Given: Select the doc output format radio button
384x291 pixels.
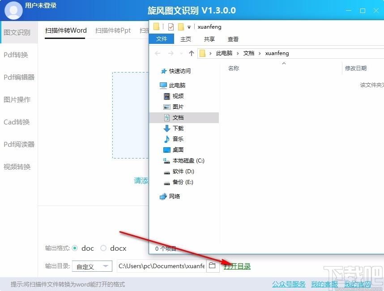Looking at the screenshot, I should click(75, 248).
